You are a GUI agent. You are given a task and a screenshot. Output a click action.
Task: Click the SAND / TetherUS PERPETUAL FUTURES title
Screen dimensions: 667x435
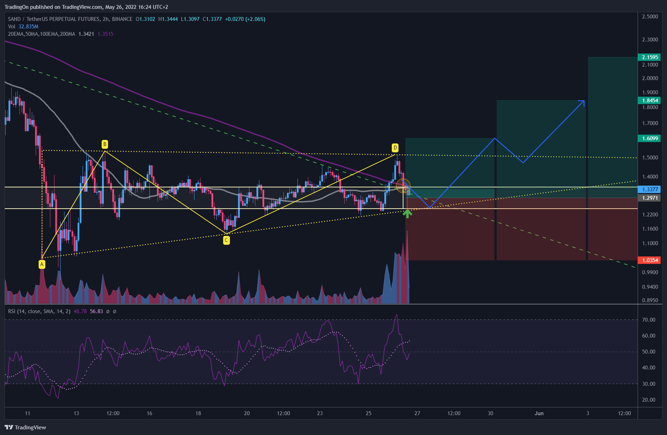70,19
